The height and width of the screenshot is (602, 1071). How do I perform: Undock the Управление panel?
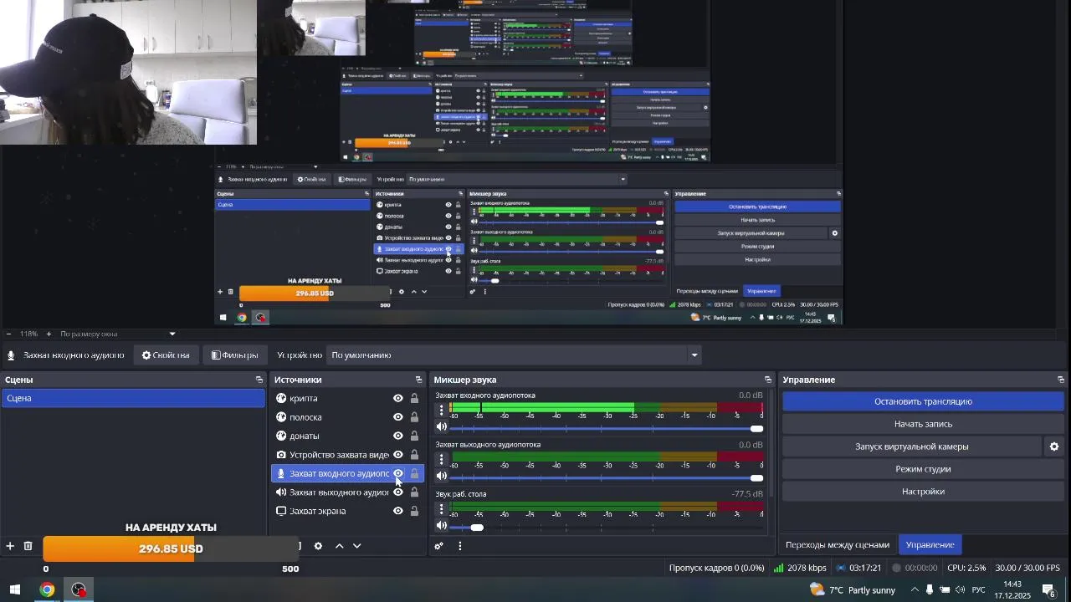click(x=1061, y=380)
